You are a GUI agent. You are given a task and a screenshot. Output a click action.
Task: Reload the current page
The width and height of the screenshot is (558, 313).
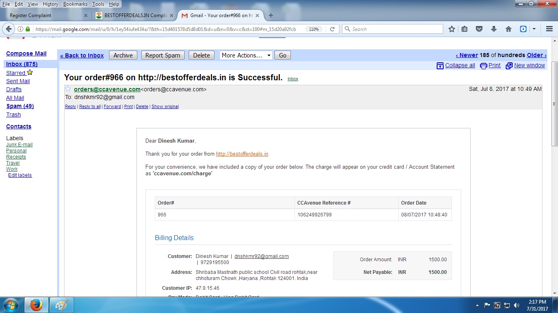tap(333, 29)
